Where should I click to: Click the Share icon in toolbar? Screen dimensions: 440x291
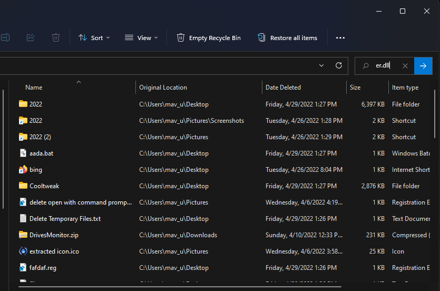(x=31, y=38)
